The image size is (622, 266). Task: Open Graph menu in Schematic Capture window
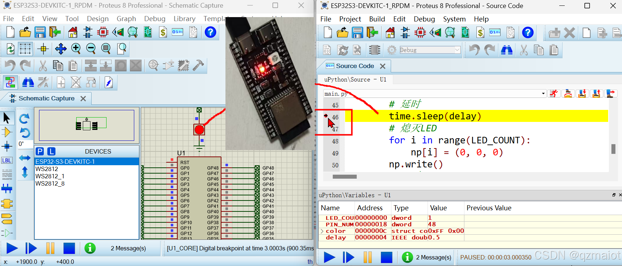126,19
